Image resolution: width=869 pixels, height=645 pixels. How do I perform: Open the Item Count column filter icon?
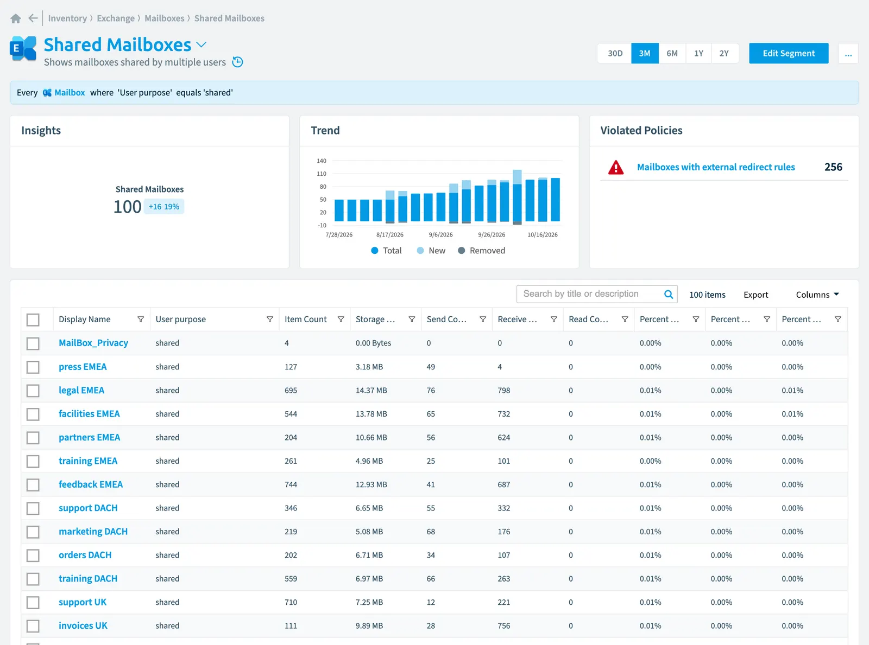coord(341,320)
